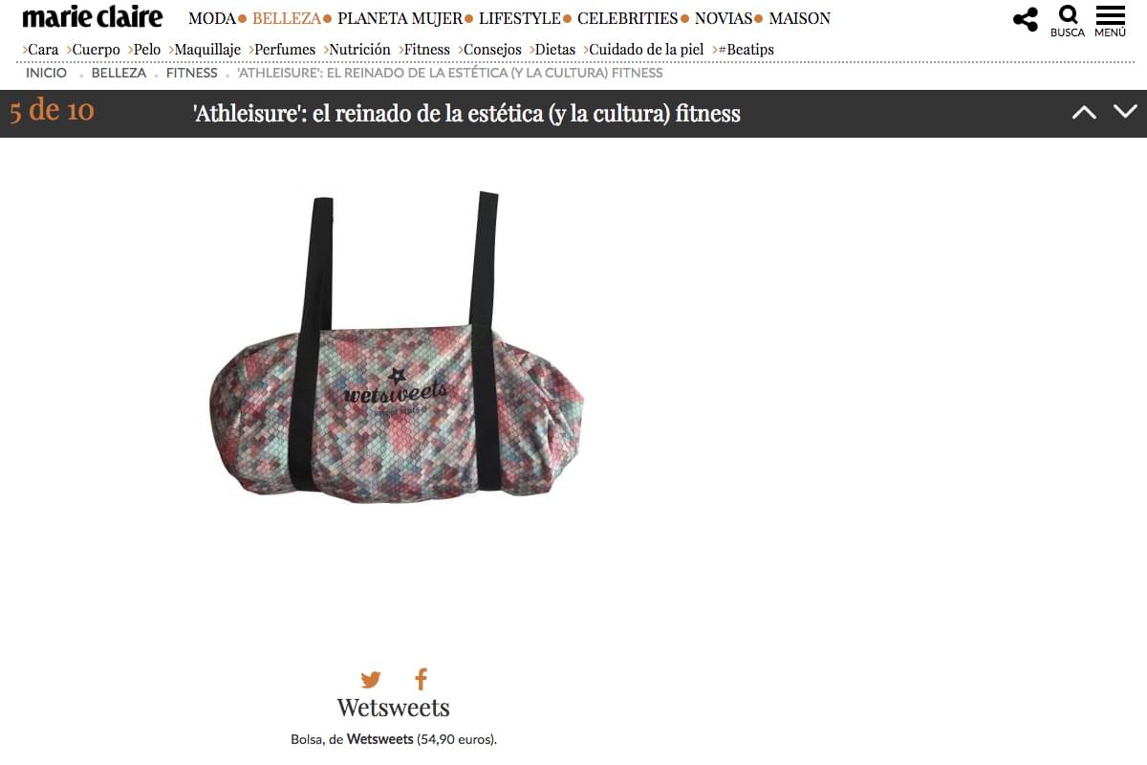This screenshot has width=1147, height=765.
Task: Open the Celebrities section
Action: click(627, 18)
